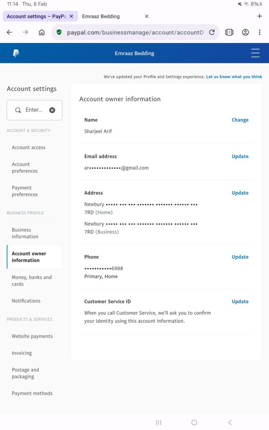
Task: Focus the settings search input field
Action: tap(34, 110)
